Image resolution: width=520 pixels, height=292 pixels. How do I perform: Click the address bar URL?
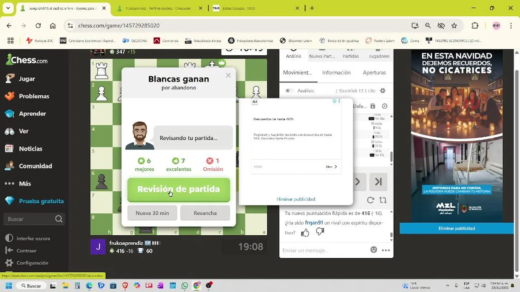119,26
